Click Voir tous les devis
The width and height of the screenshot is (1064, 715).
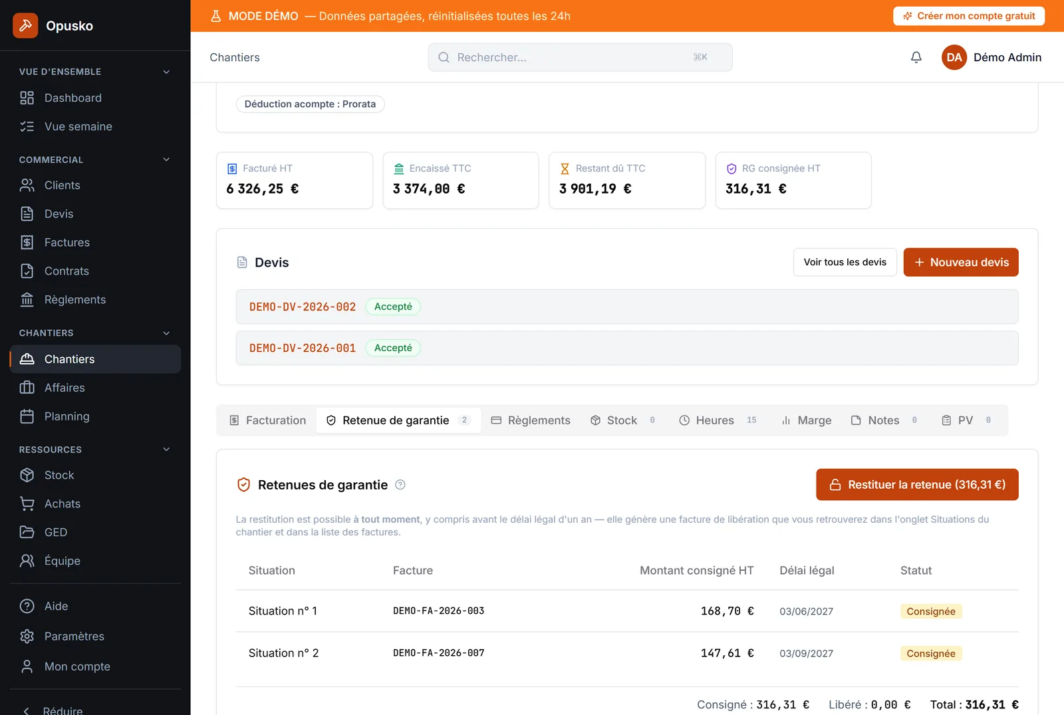(x=845, y=262)
